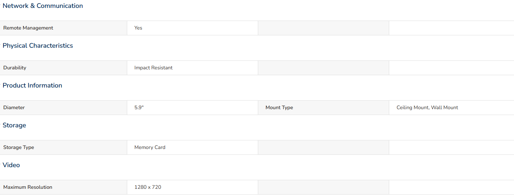514x196 pixels.
Task: Toggle the Storage section heading
Action: point(14,125)
